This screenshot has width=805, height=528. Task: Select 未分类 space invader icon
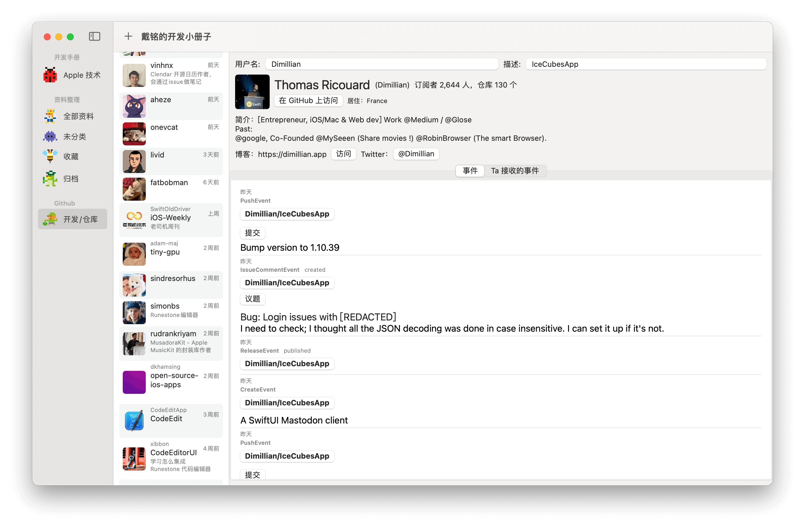point(50,136)
